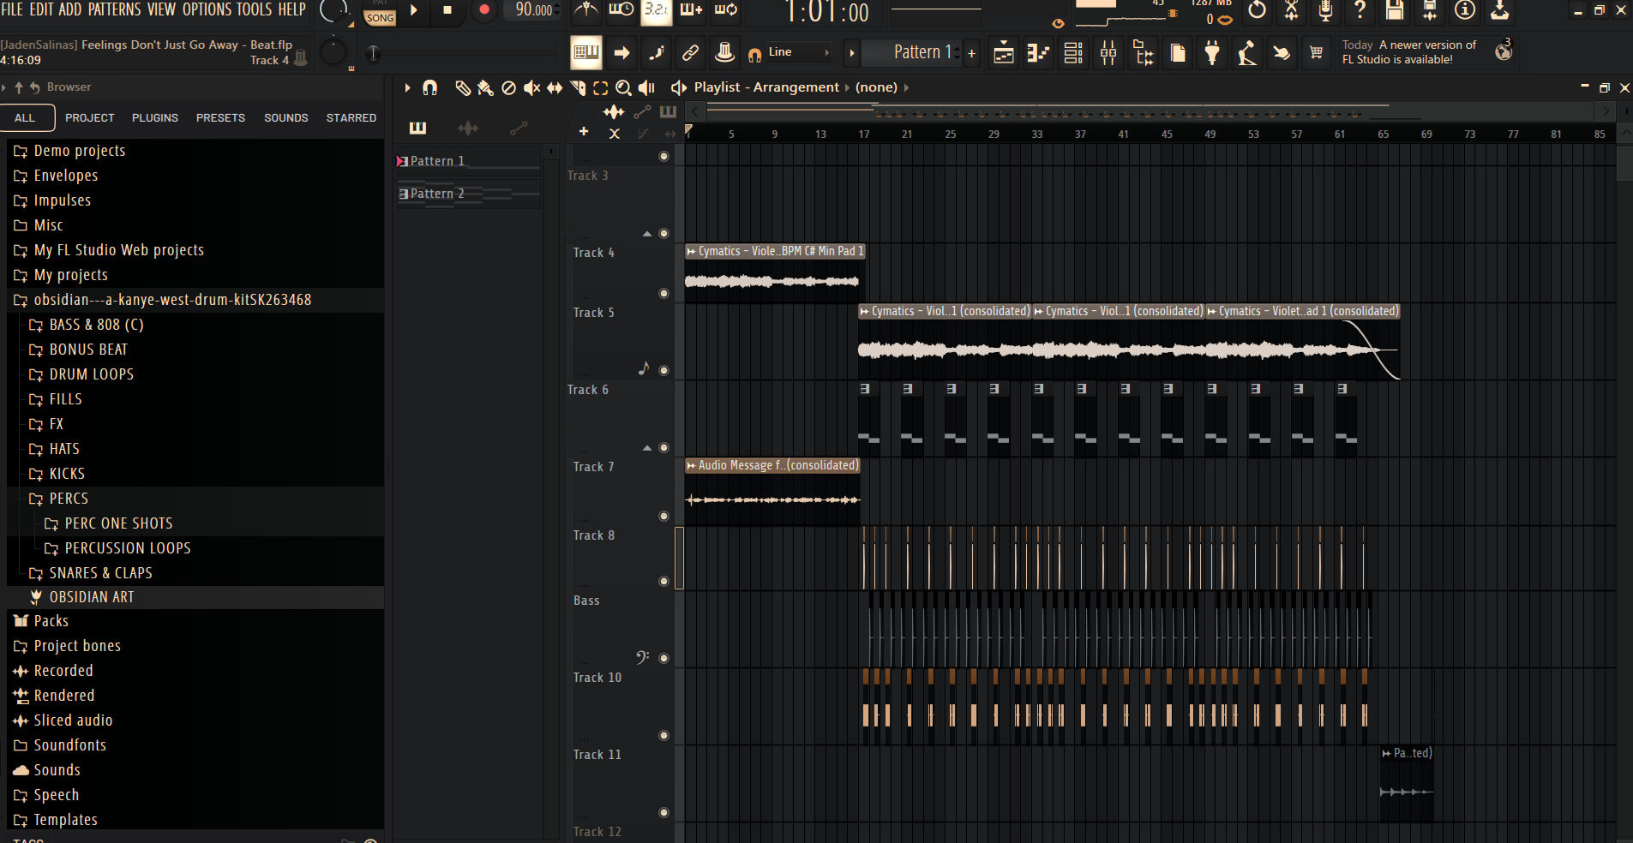Open the question mark help icon

pyautogui.click(x=1360, y=10)
